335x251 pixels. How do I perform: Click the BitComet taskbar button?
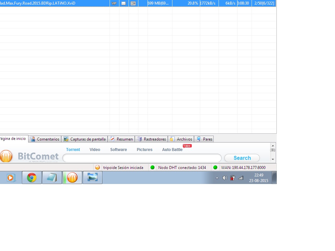(x=72, y=177)
